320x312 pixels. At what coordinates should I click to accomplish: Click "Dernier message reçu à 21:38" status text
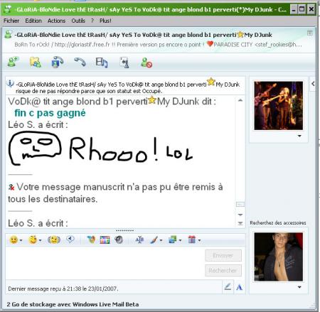pyautogui.click(x=63, y=289)
